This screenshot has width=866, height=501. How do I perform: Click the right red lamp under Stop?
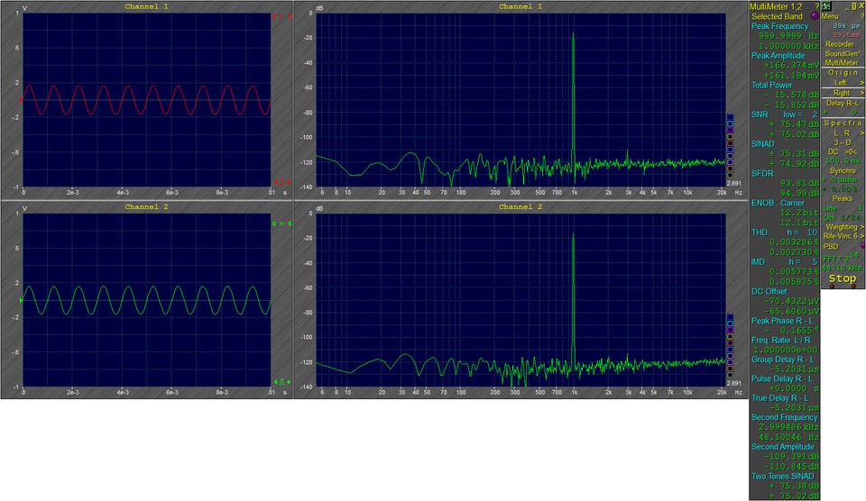tap(853, 287)
